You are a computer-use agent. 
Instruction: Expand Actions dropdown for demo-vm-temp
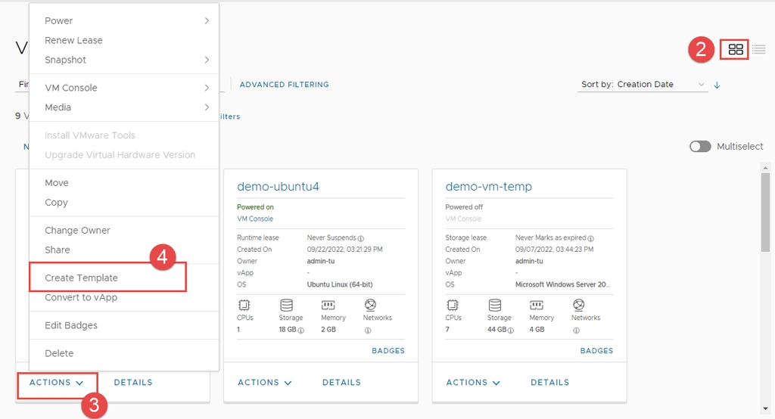(x=473, y=383)
